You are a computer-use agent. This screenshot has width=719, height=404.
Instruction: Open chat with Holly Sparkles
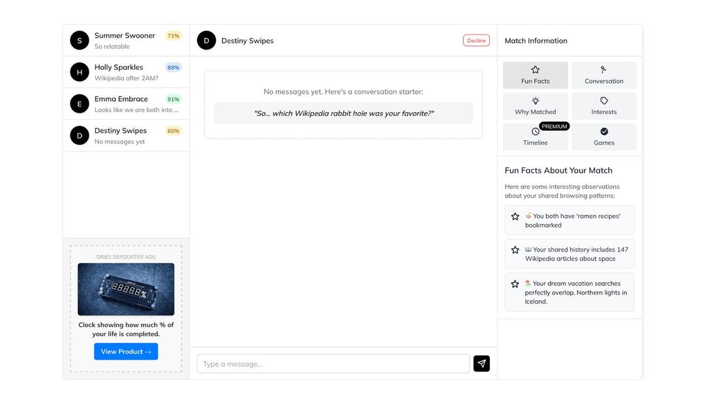[126, 72]
